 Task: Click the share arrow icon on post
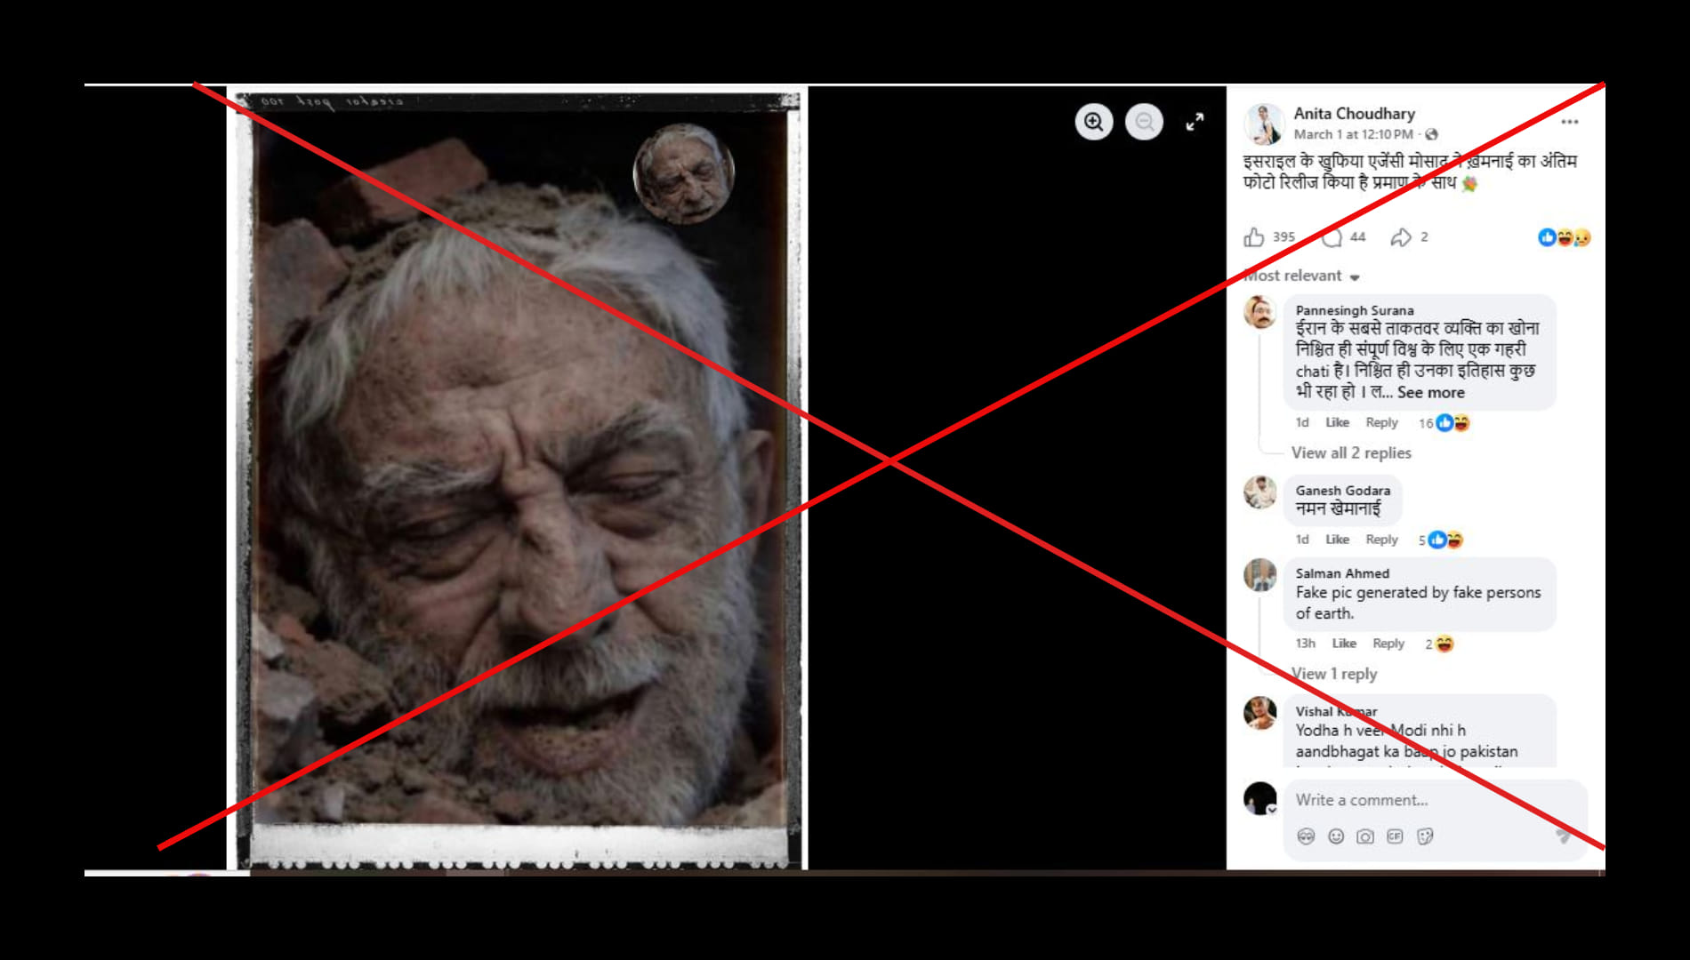click(1401, 237)
